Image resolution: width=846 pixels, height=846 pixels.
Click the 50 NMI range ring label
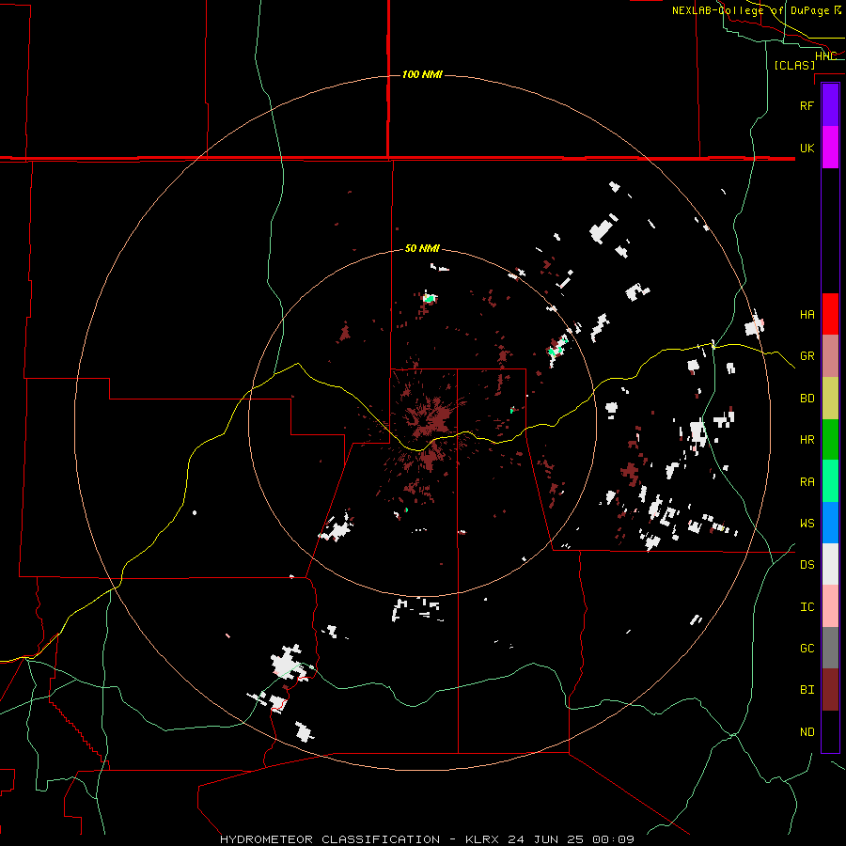pyautogui.click(x=422, y=248)
